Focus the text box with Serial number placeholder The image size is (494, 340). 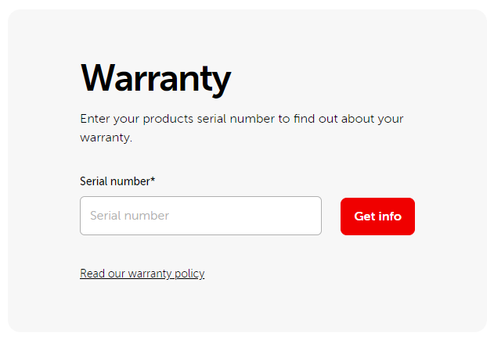tap(200, 216)
